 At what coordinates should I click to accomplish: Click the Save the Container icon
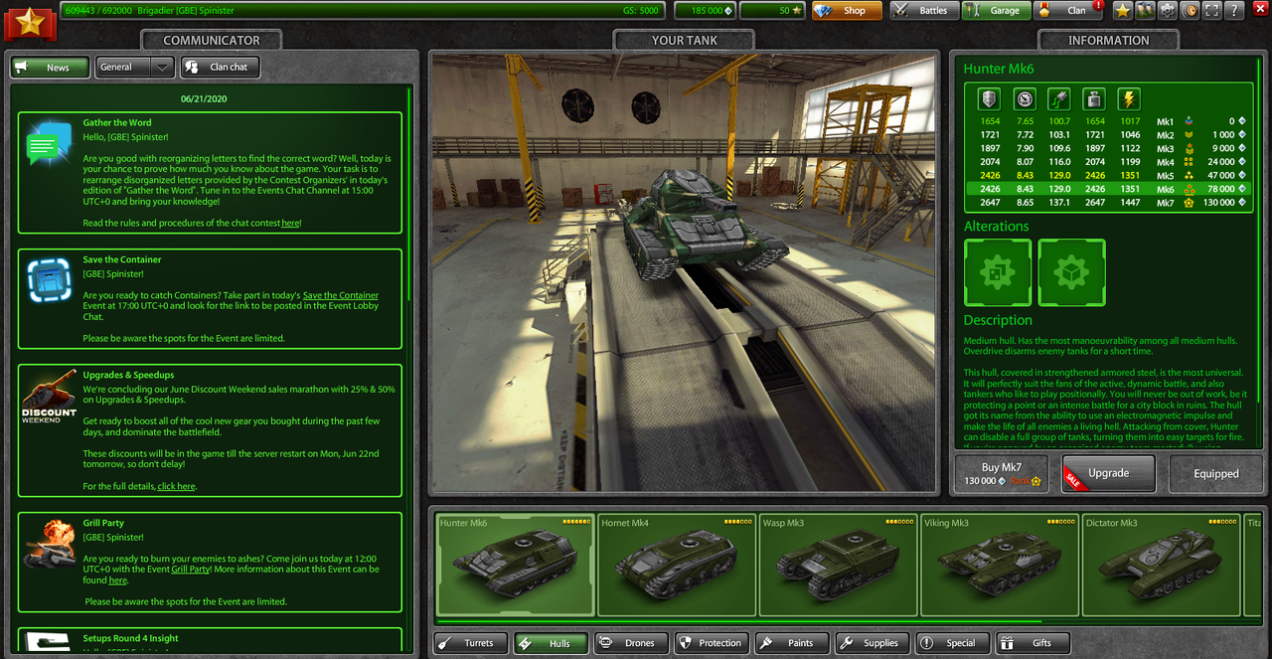tap(49, 279)
